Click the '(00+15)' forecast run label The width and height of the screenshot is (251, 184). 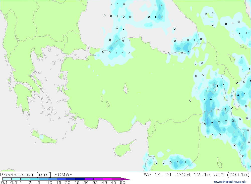238,174
